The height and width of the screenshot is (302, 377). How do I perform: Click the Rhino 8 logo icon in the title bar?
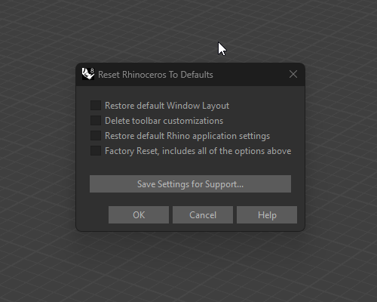pyautogui.click(x=88, y=74)
